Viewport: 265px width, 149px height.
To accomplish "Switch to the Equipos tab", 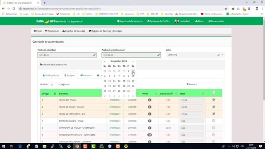I will tap(70, 75).
